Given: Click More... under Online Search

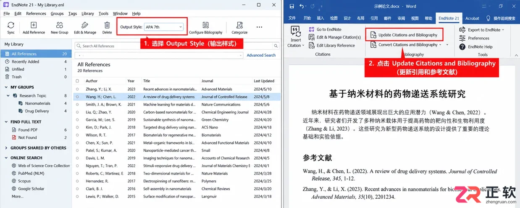Looking at the screenshot, I should pyautogui.click(x=18, y=196).
